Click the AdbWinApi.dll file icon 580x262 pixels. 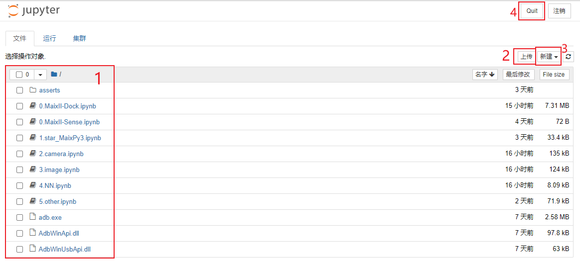[33, 233]
